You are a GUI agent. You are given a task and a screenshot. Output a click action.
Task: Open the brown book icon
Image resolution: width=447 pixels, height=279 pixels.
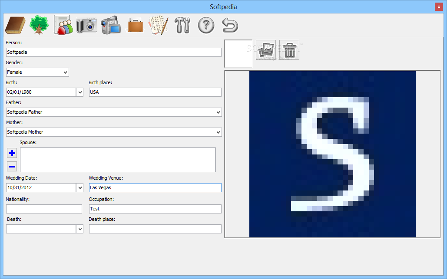15,25
